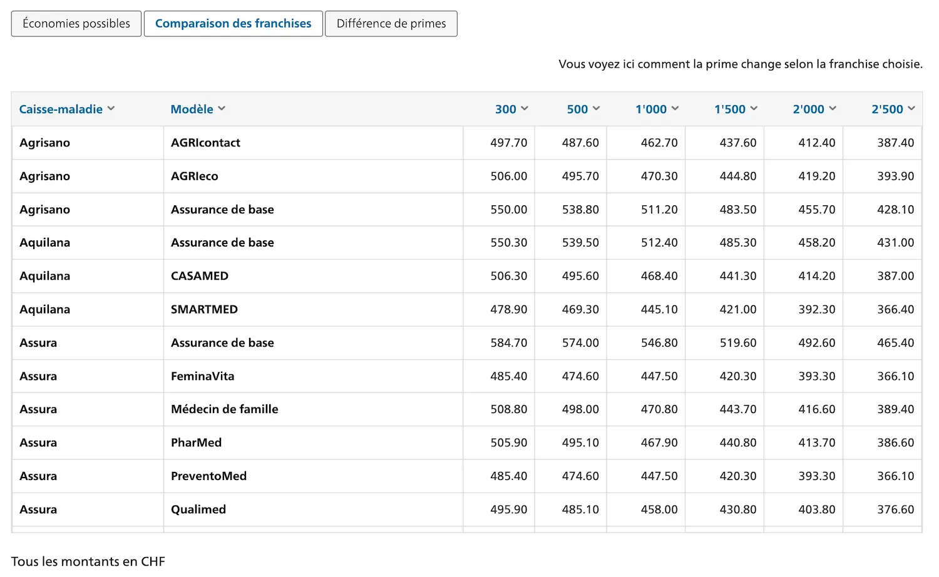Click the 430.80 Qualimed value

[x=738, y=509]
